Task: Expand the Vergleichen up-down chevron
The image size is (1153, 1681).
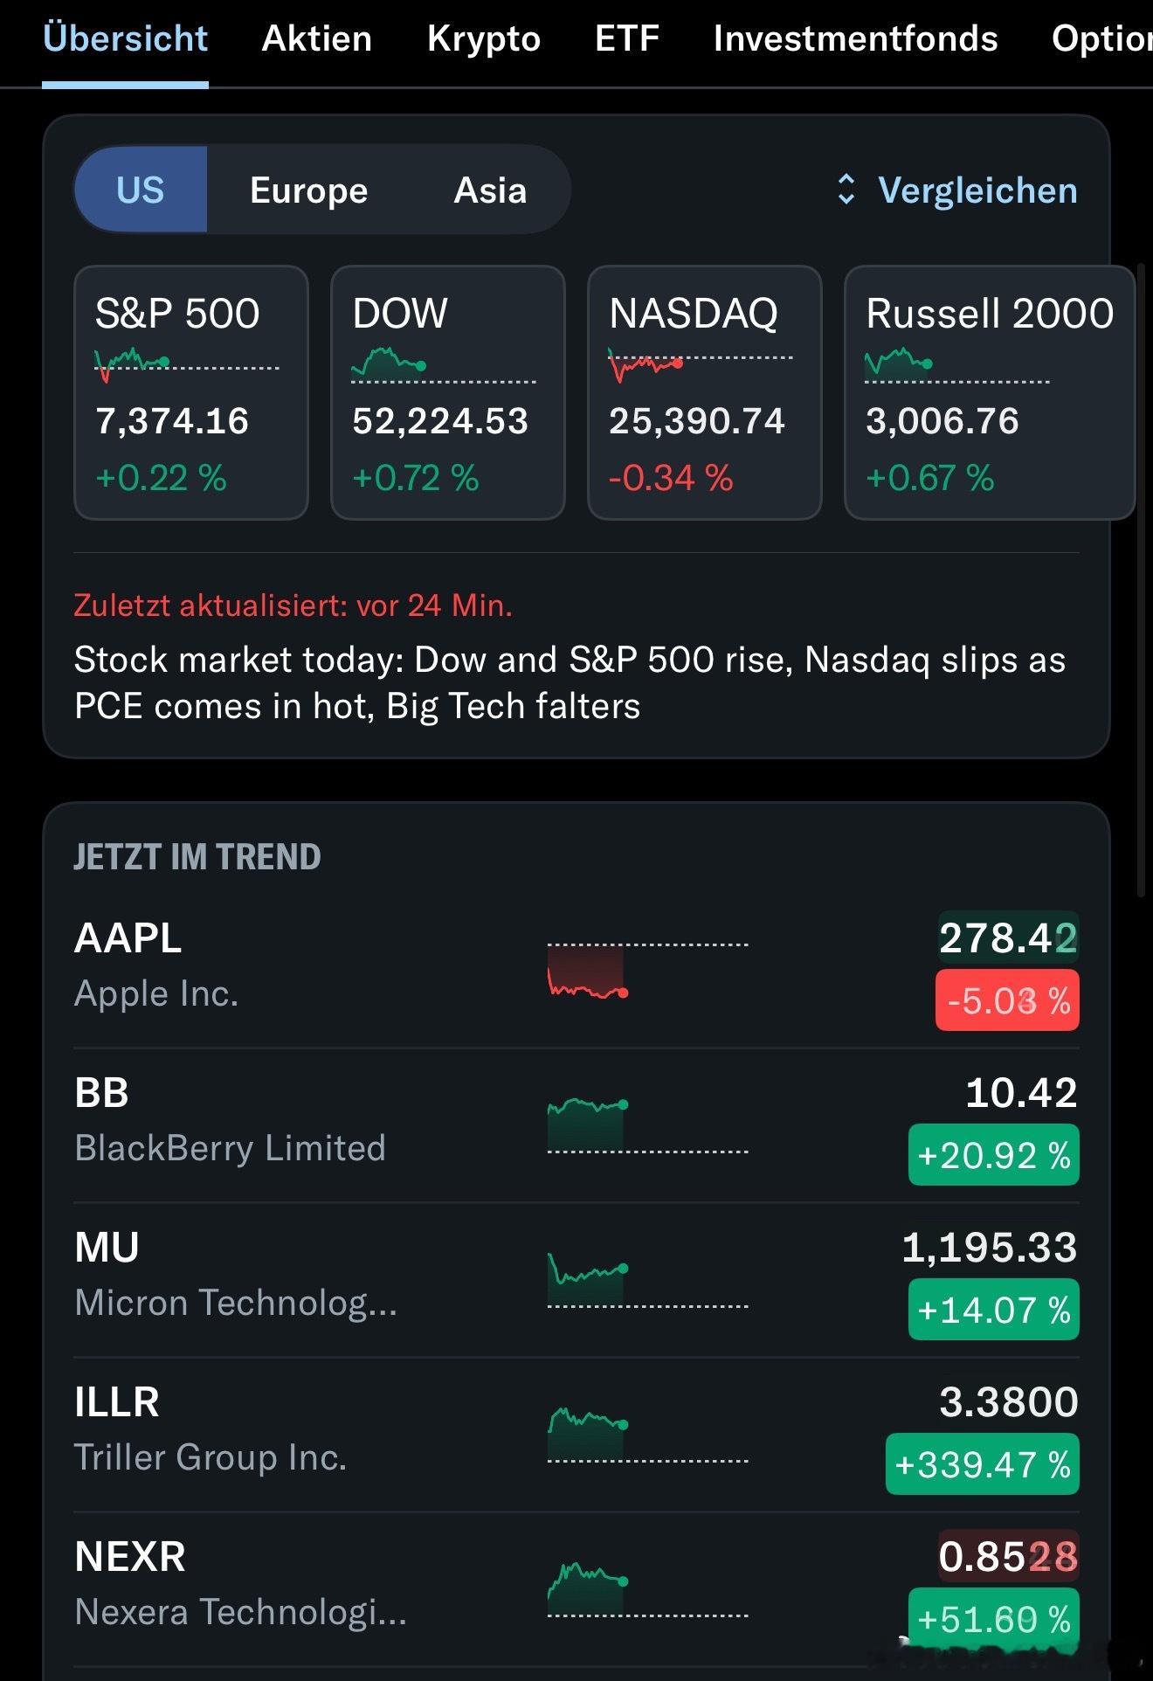Action: [846, 190]
